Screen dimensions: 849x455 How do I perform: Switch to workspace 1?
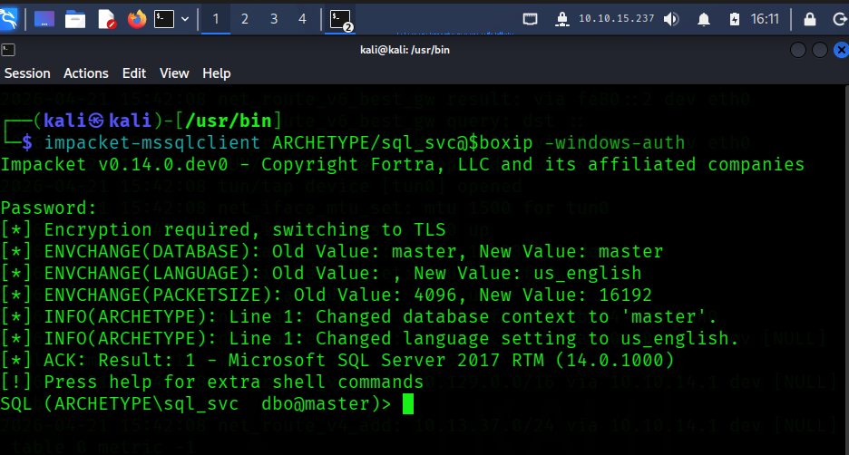coord(216,19)
